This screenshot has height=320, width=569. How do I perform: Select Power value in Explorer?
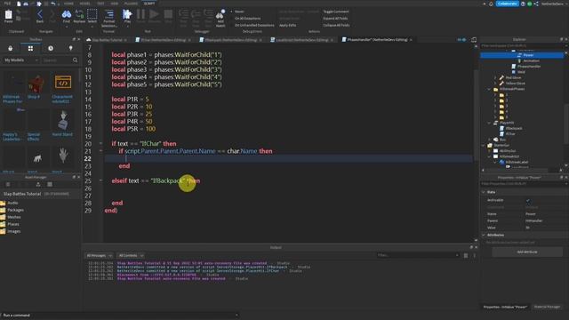click(x=528, y=55)
